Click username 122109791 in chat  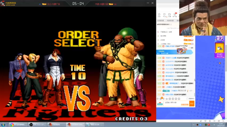[x=169, y=62]
